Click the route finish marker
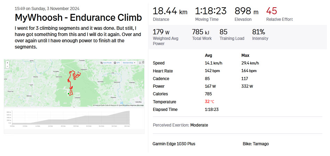The height and width of the screenshot is (156, 330). point(78,72)
